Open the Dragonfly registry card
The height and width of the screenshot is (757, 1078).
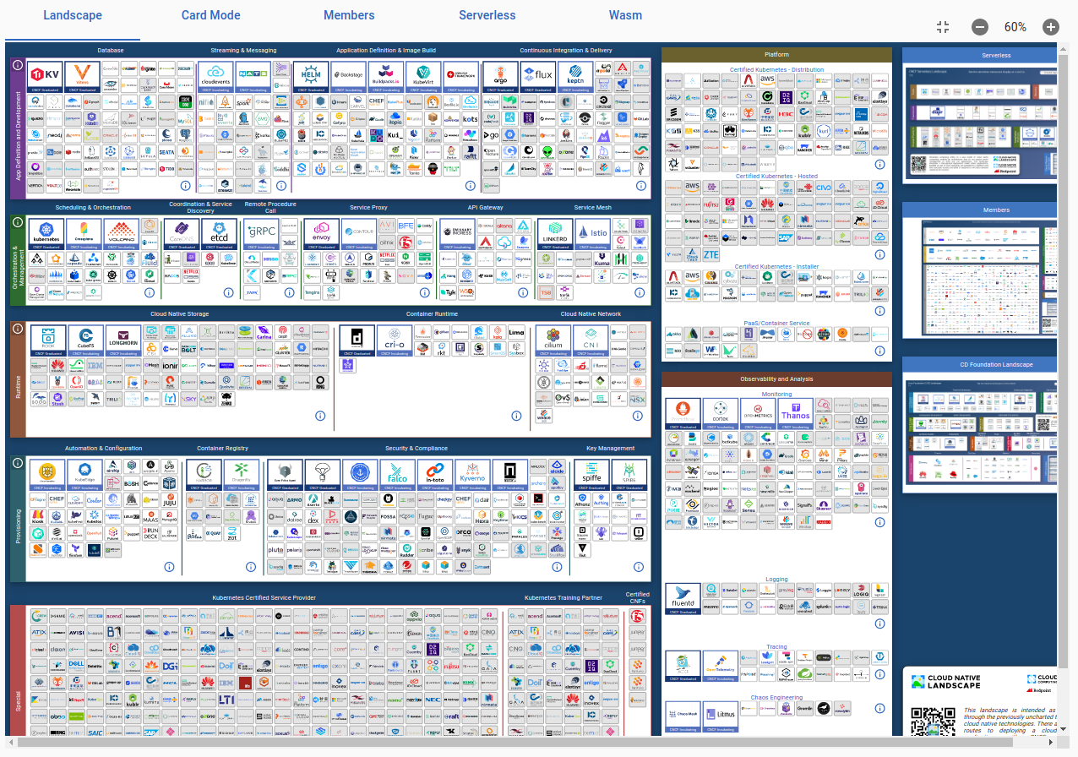(242, 475)
